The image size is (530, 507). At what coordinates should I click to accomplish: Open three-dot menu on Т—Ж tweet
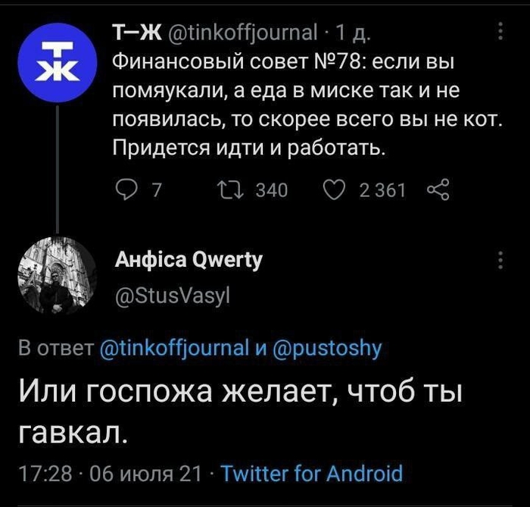[x=500, y=32]
